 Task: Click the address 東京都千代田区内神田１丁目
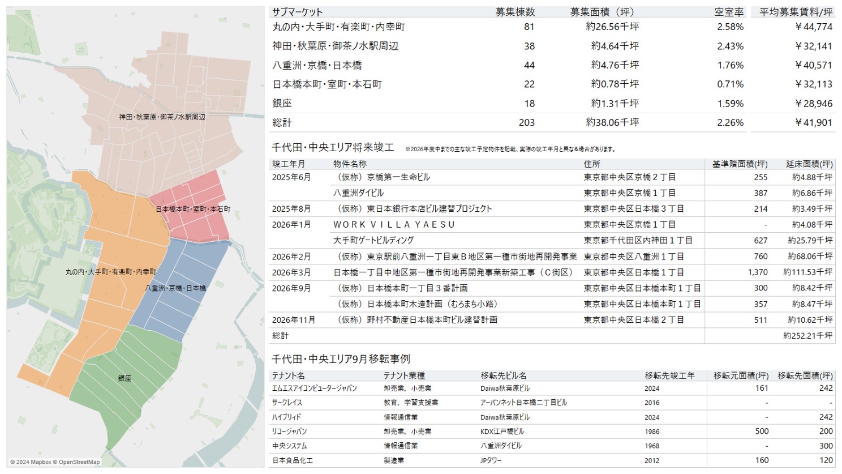coord(638,241)
